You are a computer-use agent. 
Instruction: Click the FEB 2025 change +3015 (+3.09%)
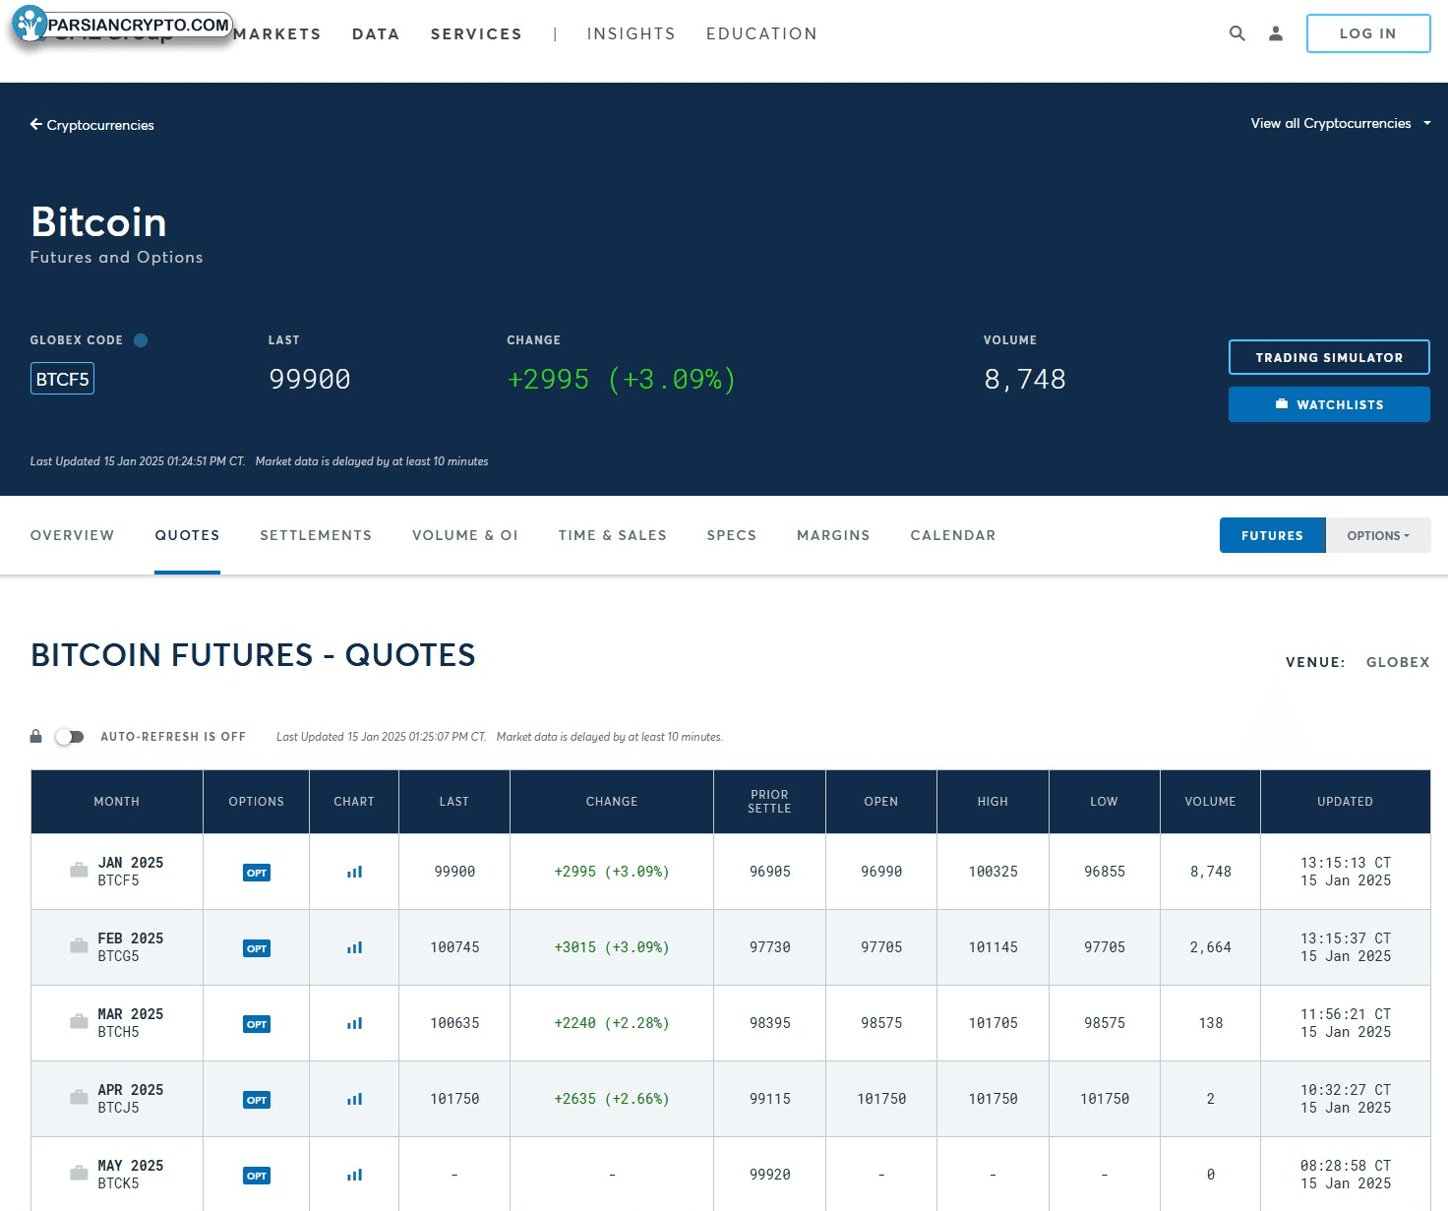(612, 947)
